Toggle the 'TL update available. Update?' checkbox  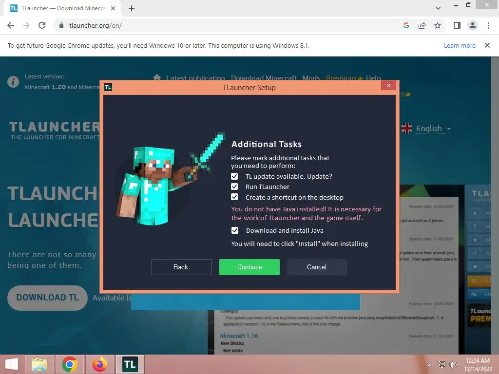click(234, 176)
